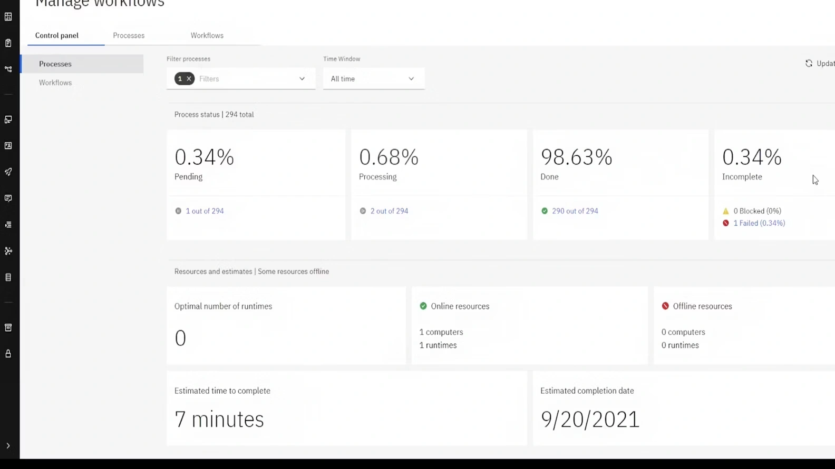Click the archive box icon in sidebar

tap(8, 327)
